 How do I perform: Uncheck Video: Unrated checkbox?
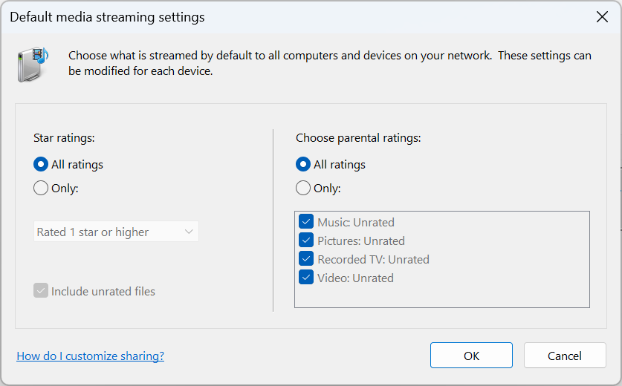point(306,278)
